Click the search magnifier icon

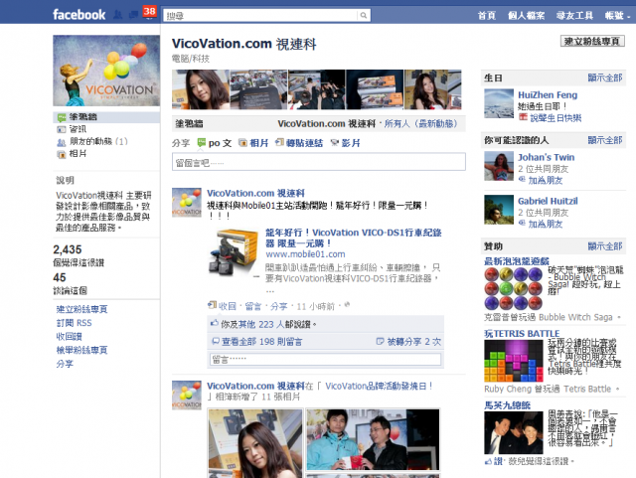coord(364,16)
